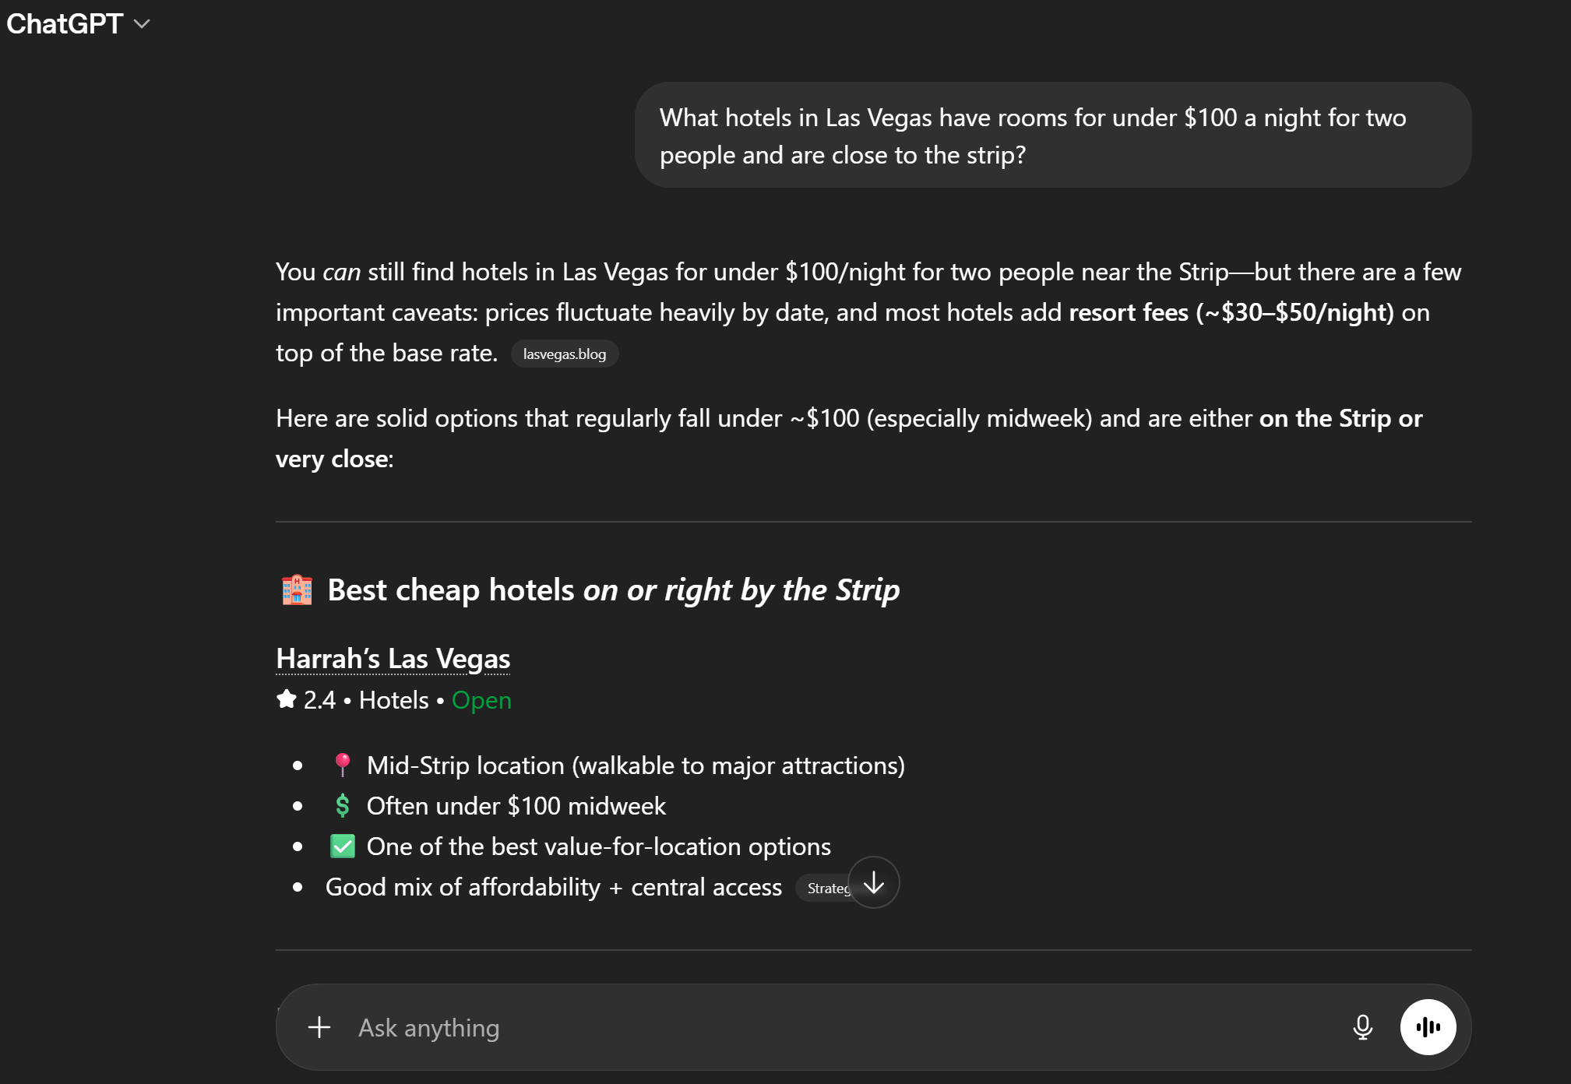Expand the chevron next to ChatGPT
This screenshot has width=1571, height=1084.
coord(142,25)
